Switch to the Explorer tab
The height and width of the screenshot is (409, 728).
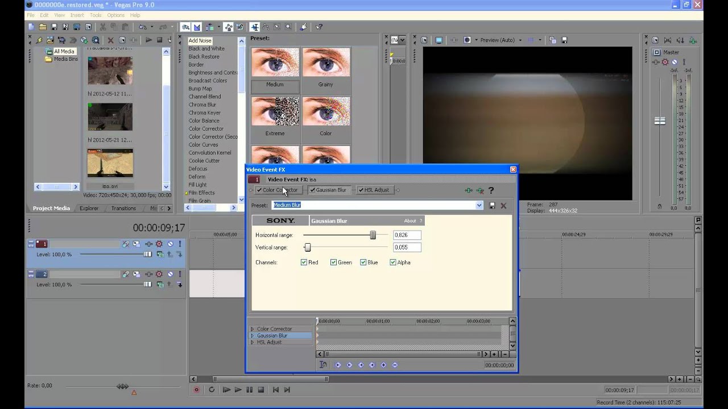[x=89, y=208]
